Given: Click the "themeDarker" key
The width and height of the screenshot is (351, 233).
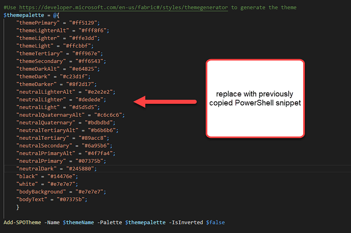Looking at the screenshot, I should pos(36,84).
